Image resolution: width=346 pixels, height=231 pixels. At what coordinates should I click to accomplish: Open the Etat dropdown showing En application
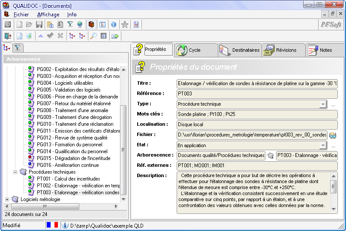tap(322, 146)
